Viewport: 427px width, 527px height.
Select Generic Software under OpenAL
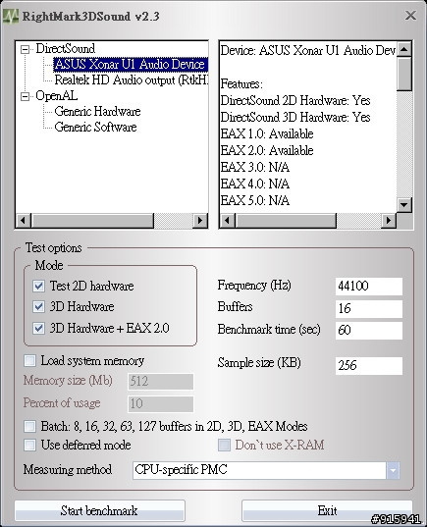point(95,127)
